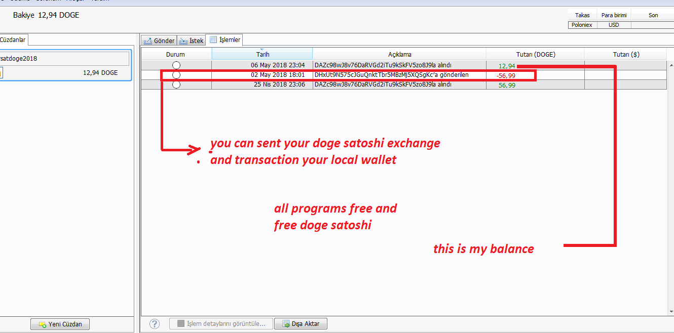Click the Dışa Aktar button

pyautogui.click(x=301, y=324)
